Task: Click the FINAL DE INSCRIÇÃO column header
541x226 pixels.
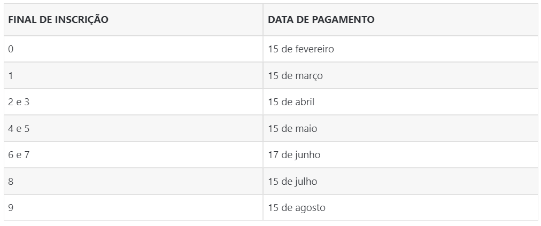Action: [x=58, y=20]
